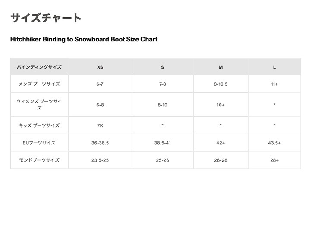
Task: Select the バインディングサイズ header cell
Action: [x=39, y=67]
